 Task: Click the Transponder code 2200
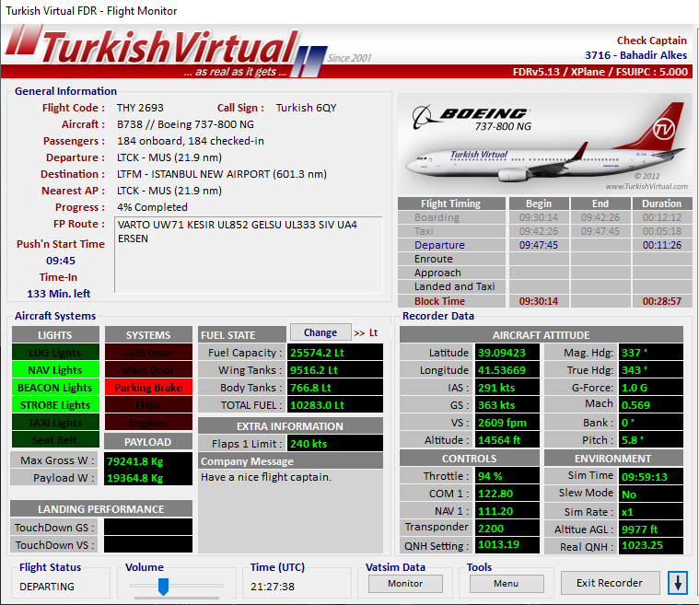click(x=507, y=529)
